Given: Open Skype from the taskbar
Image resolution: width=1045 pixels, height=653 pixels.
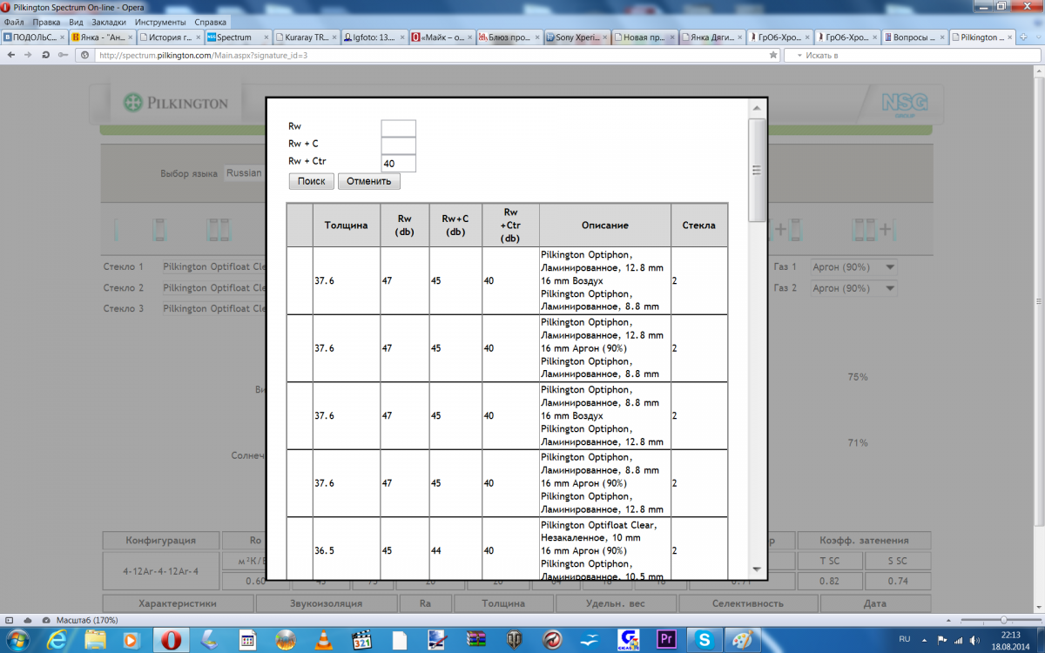Looking at the screenshot, I should (705, 640).
